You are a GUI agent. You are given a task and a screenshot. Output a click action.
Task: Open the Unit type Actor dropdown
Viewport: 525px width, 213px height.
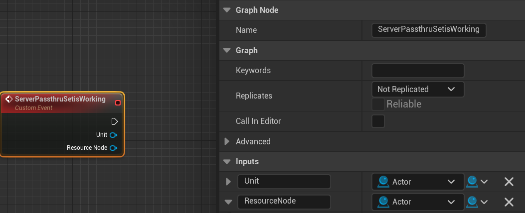coord(417,182)
